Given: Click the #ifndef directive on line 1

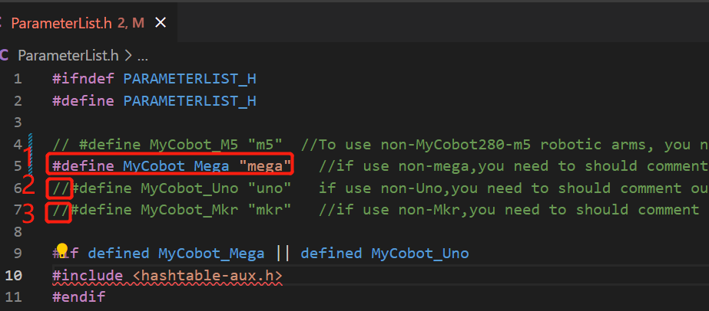Looking at the screenshot, I should point(83,79).
